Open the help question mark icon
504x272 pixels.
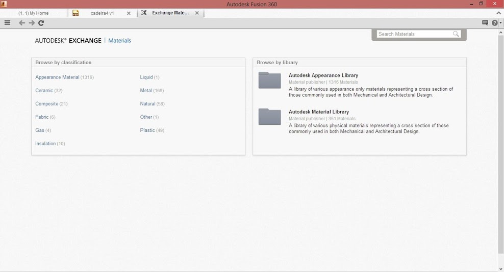click(x=495, y=23)
